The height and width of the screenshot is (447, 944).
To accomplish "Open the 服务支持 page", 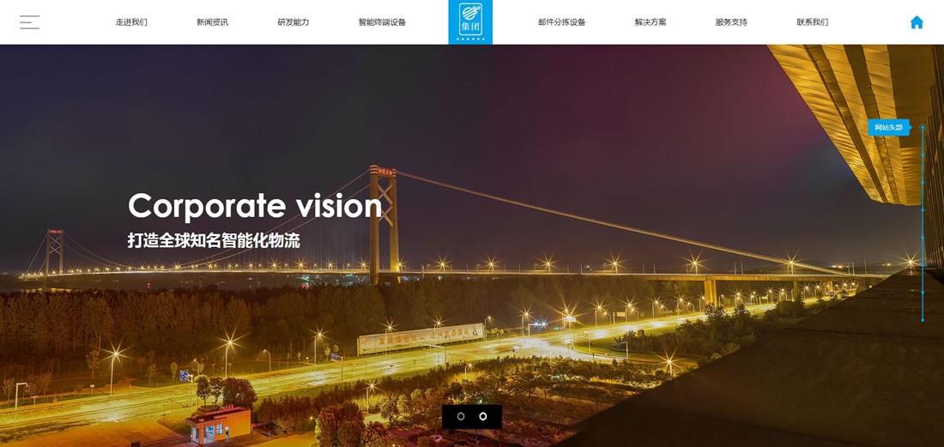I will [x=731, y=22].
